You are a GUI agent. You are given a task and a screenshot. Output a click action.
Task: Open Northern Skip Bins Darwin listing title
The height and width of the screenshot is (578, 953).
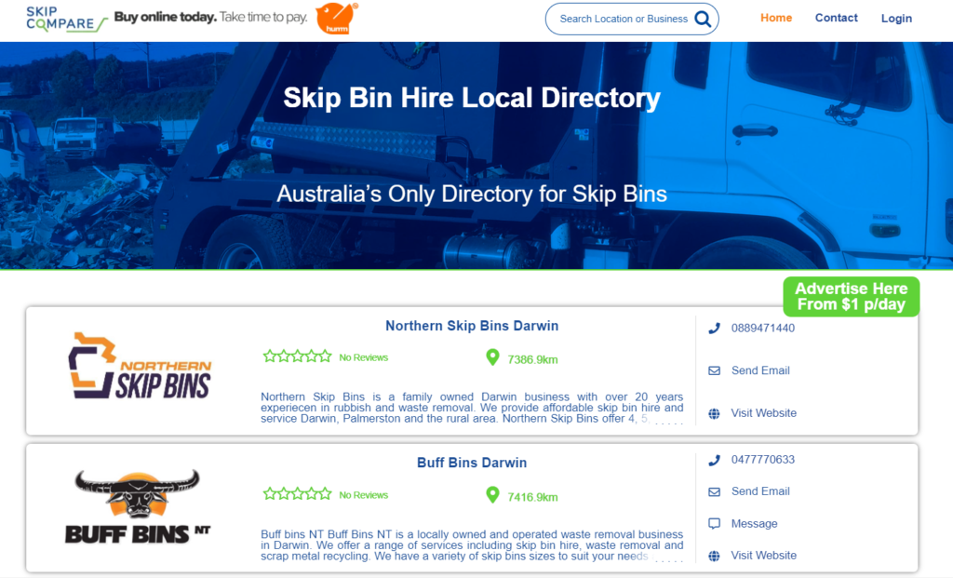(x=472, y=326)
